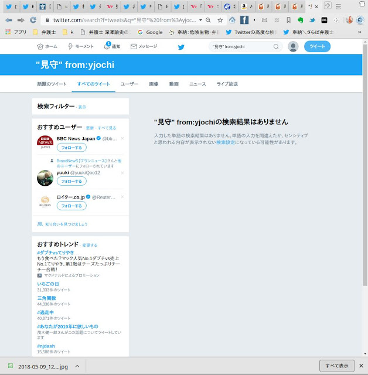The image size is (368, 375).
Task: Open モーメント in Twitter nav
Action: [x=81, y=46]
